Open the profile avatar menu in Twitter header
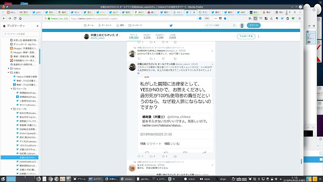This screenshot has height=182, width=323. tap(242, 25)
